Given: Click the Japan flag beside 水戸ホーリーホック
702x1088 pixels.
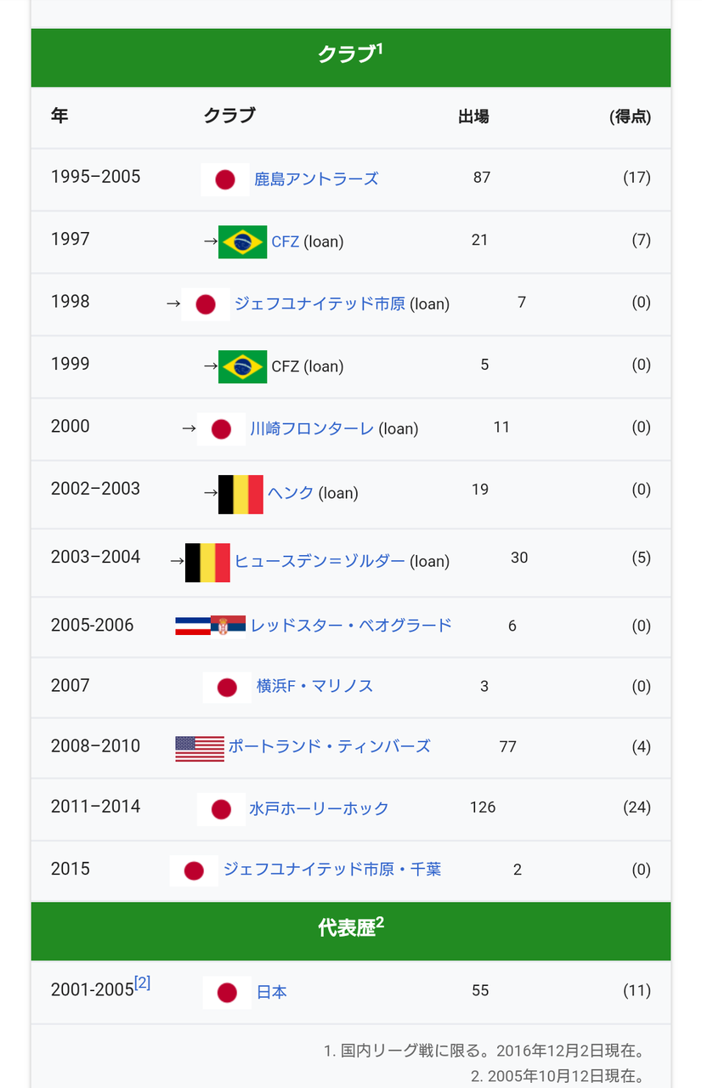Looking at the screenshot, I should click(x=222, y=809).
